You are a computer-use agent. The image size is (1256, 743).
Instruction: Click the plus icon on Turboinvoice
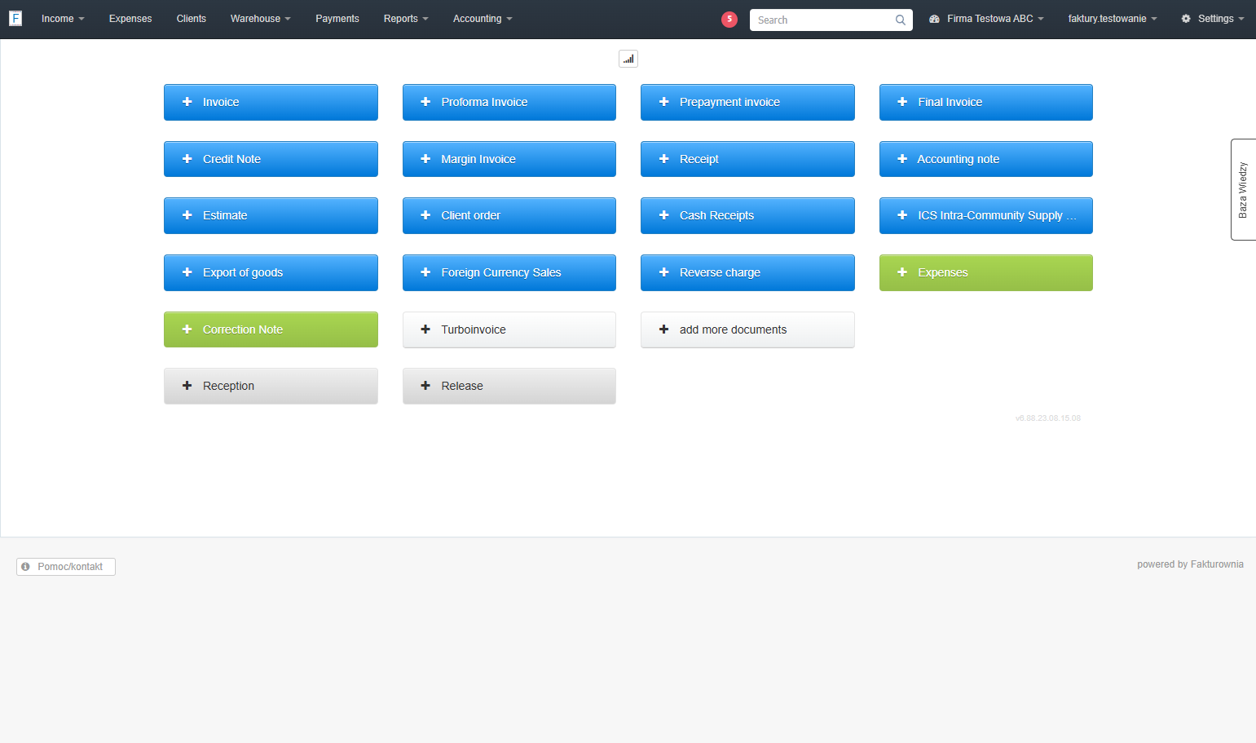[425, 329]
